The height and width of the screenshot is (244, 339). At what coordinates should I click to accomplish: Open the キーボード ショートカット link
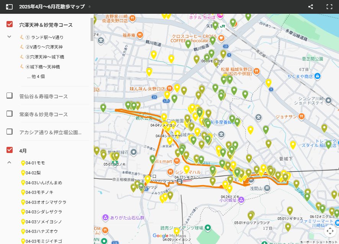pyautogui.click(x=319, y=242)
